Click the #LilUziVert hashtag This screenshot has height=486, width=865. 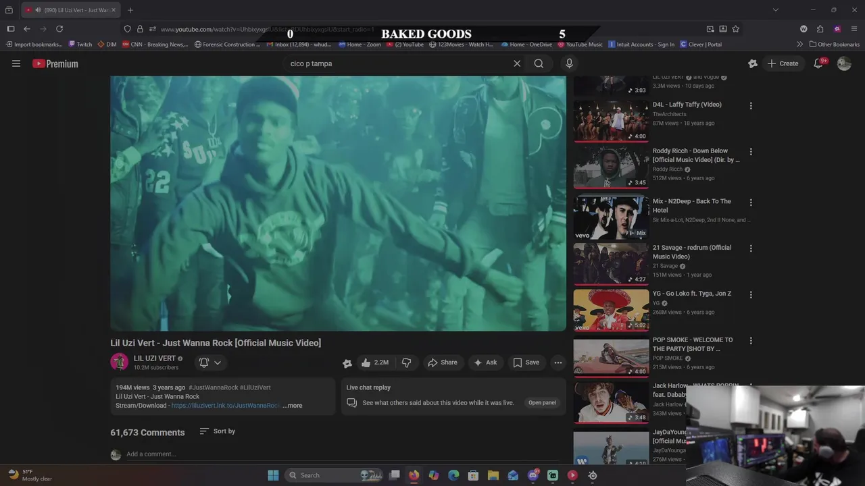pyautogui.click(x=255, y=387)
